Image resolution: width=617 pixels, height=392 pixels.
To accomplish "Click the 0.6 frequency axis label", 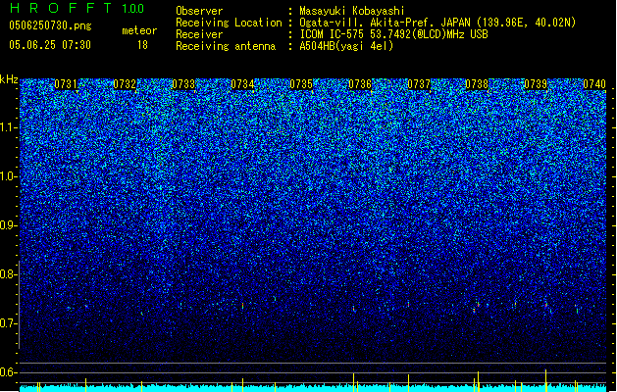I will pyautogui.click(x=8, y=372).
